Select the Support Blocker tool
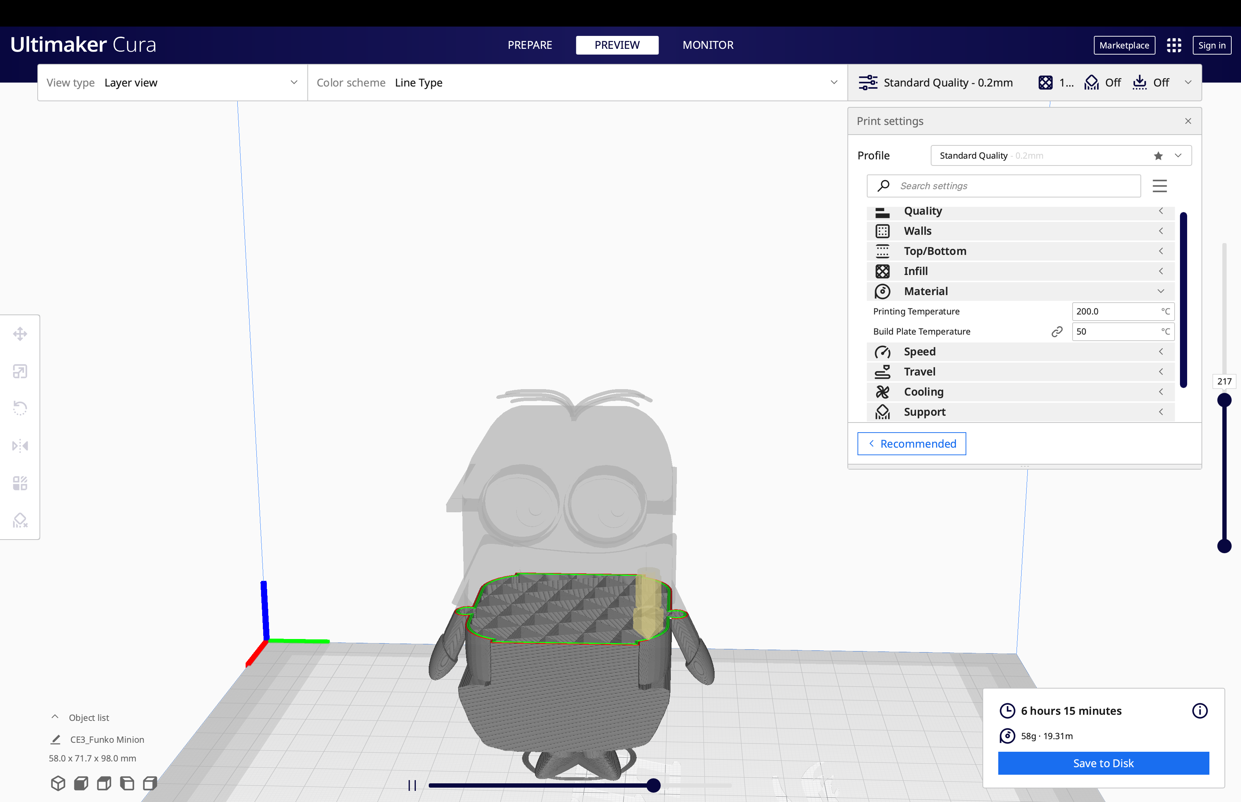 pyautogui.click(x=20, y=520)
